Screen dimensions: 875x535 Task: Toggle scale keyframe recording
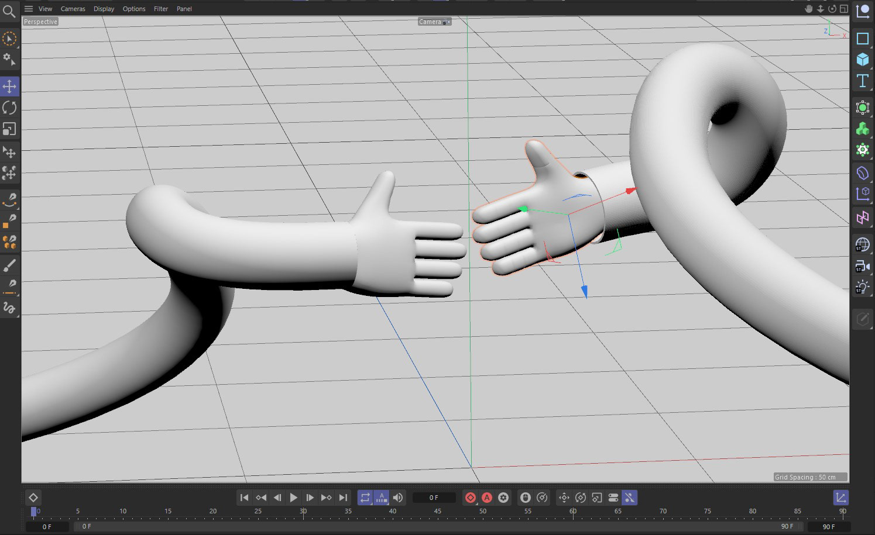point(597,498)
